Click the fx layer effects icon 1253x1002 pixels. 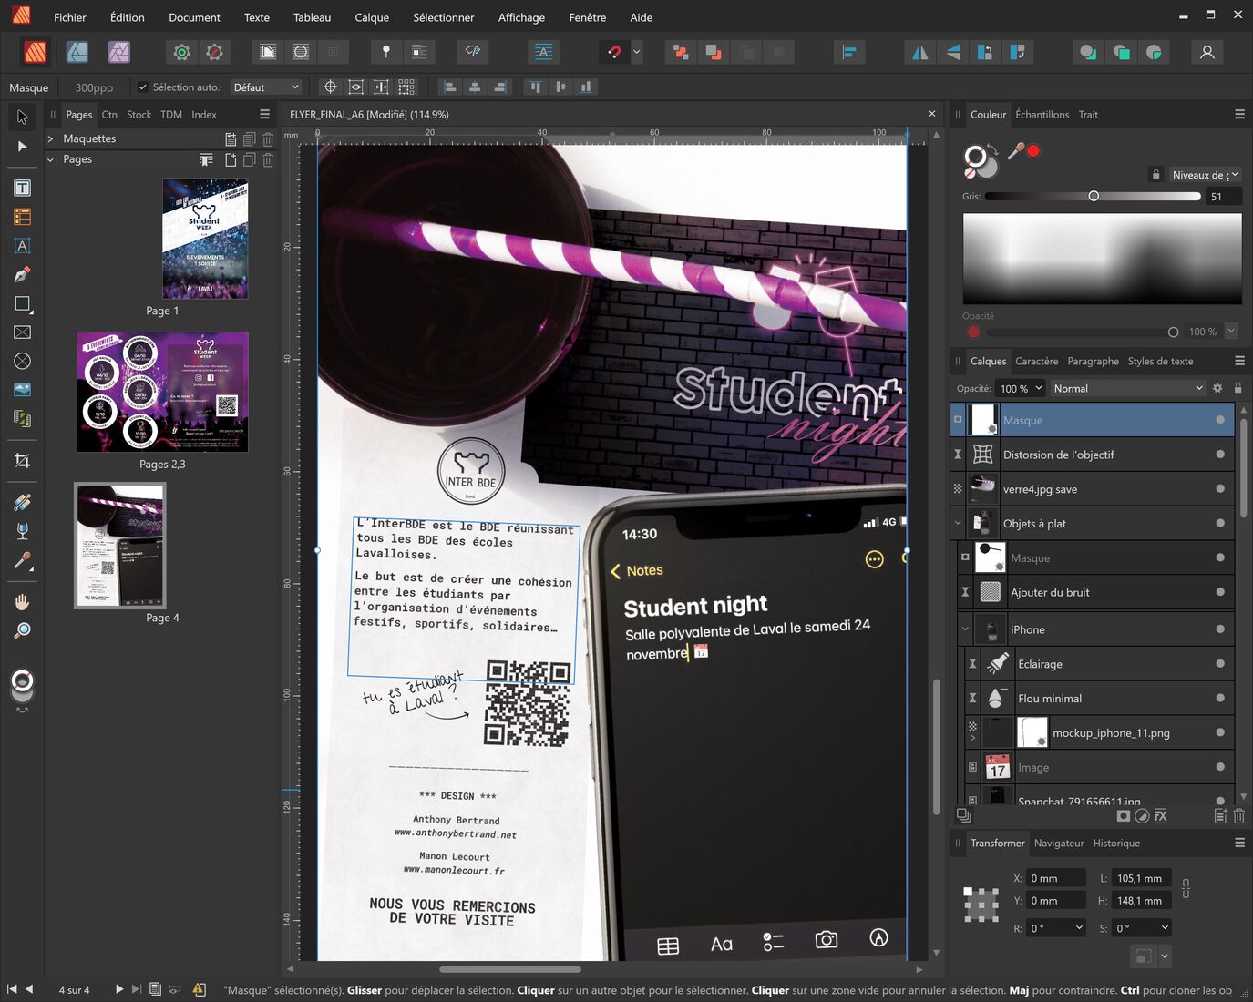click(1161, 816)
